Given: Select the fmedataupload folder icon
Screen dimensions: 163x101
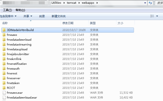Looking at the screenshot, I should [x=4, y=49].
